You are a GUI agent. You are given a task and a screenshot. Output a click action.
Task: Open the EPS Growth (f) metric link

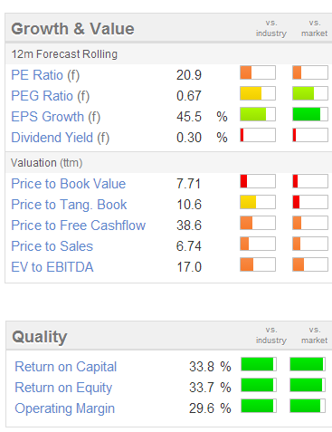tap(56, 117)
